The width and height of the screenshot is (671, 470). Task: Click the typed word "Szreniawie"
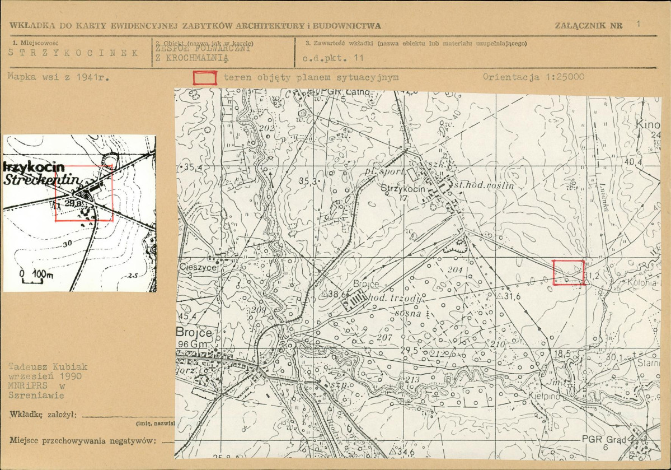[36, 395]
